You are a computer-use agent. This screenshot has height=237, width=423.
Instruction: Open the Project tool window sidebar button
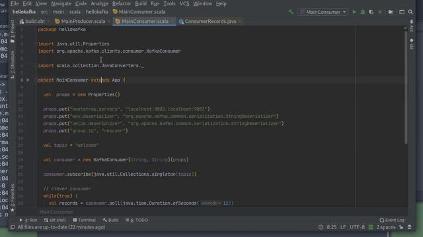[13, 32]
